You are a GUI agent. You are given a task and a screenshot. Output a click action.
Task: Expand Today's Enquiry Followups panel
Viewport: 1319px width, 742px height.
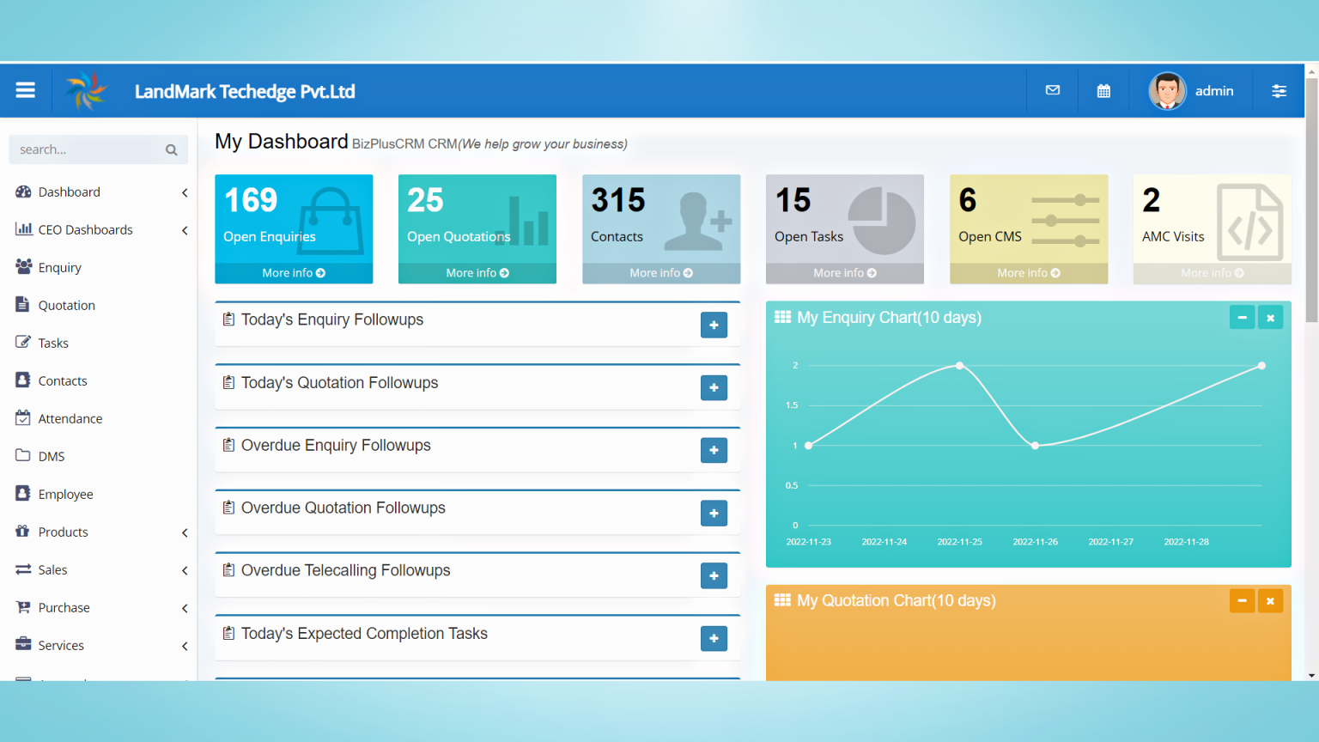(714, 325)
